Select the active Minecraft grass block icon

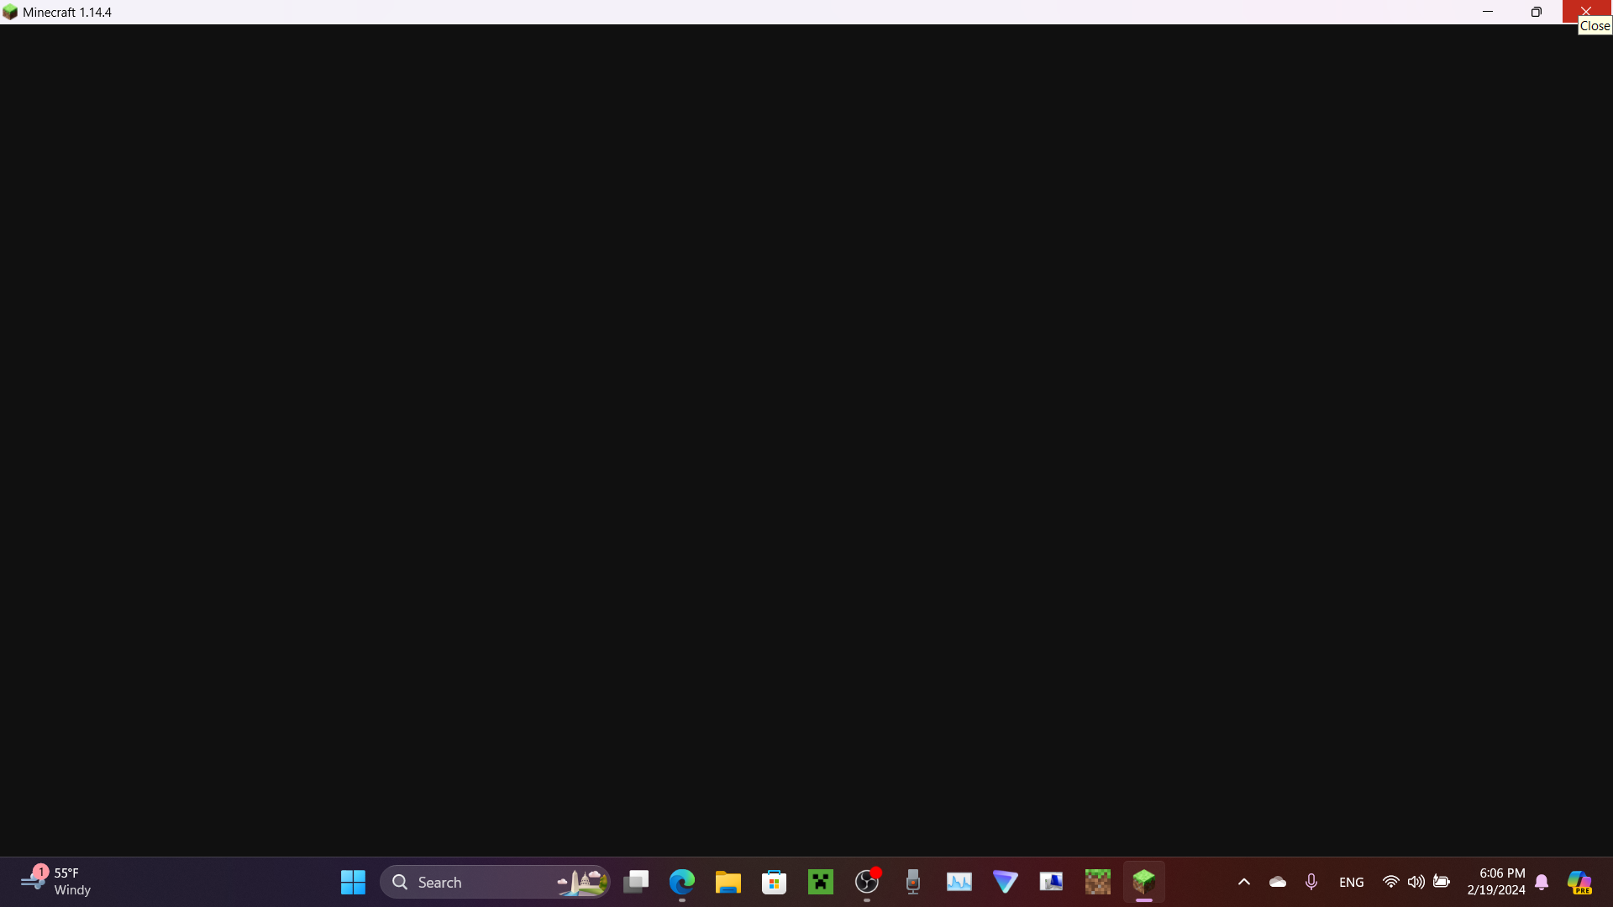1143,882
